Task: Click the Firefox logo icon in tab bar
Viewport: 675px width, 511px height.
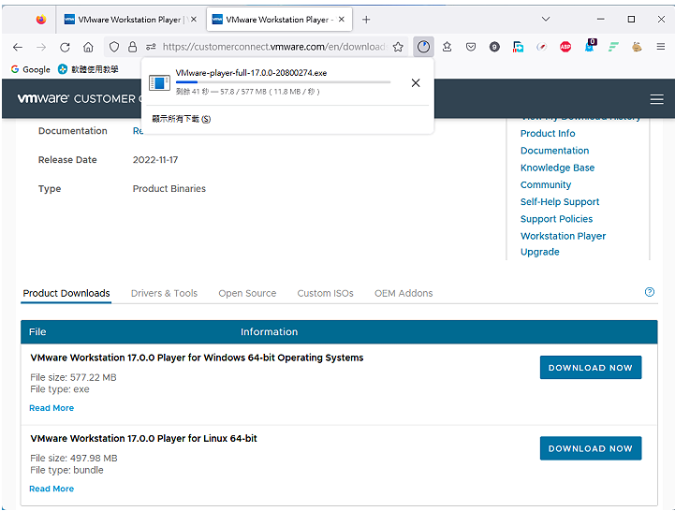Action: (41, 20)
